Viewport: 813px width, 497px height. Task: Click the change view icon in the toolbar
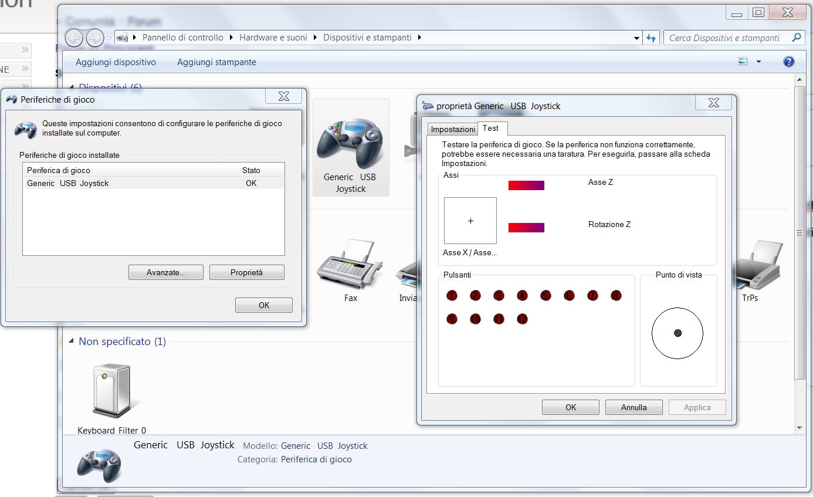coord(743,62)
